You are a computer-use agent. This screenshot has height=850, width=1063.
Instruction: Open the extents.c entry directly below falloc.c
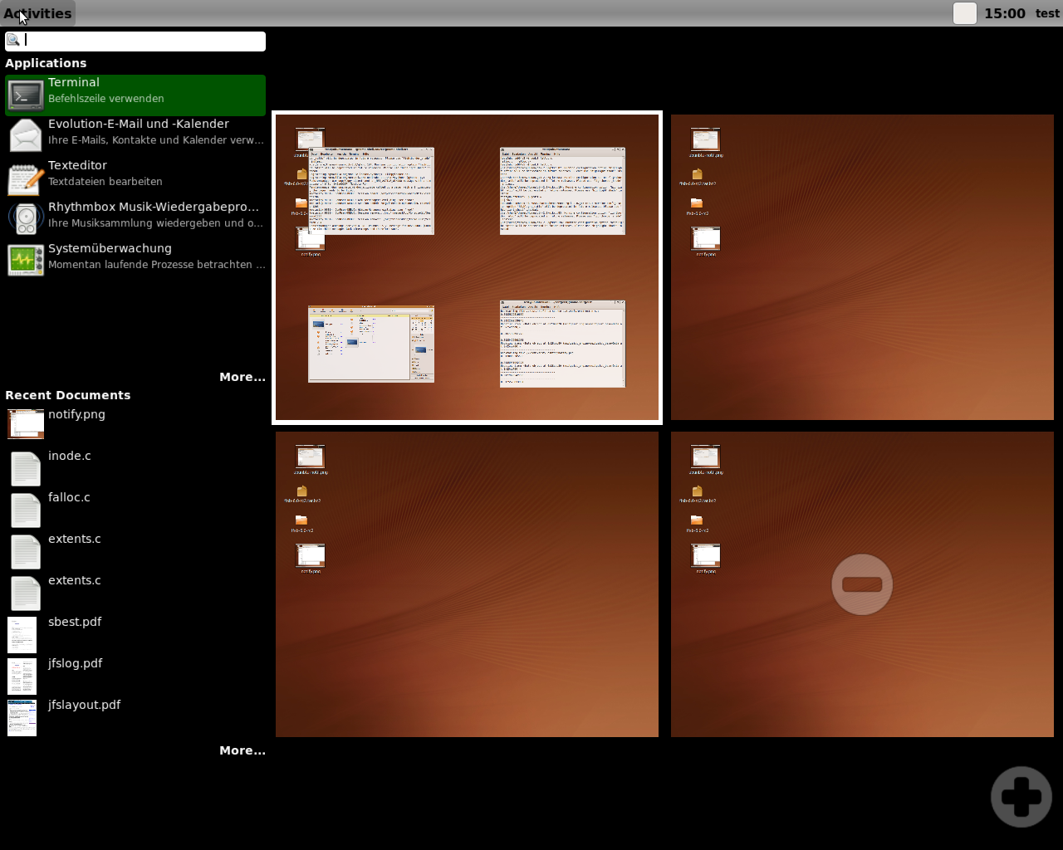tap(135, 552)
